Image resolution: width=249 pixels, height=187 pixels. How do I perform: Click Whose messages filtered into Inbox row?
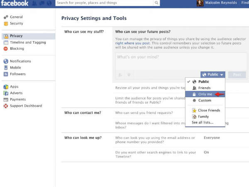tap(150, 125)
